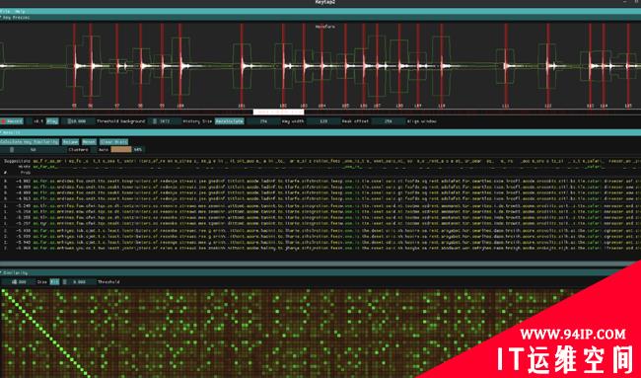Select key press marker 98 in waveform

coord(140,65)
